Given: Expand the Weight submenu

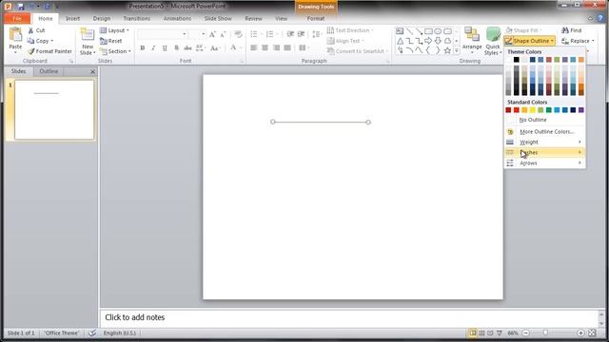Looking at the screenshot, I should 544,142.
